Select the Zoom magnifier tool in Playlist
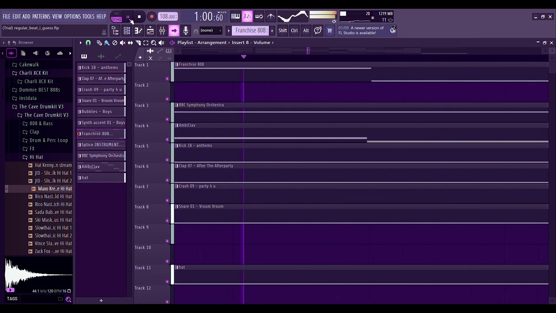This screenshot has width=556, height=313. point(154,43)
